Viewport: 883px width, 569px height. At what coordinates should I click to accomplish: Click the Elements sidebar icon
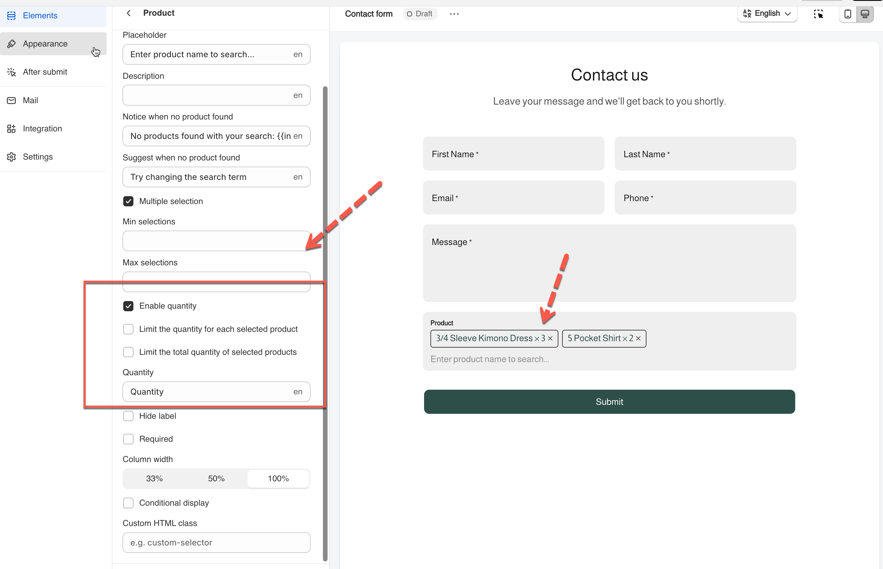[11, 15]
